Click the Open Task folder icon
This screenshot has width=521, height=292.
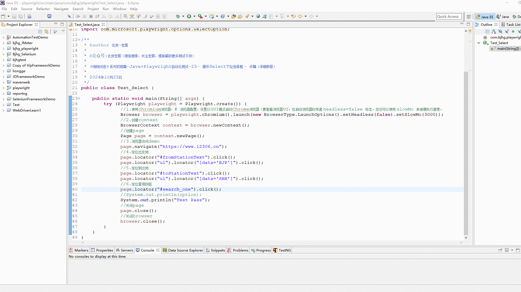click(240, 16)
